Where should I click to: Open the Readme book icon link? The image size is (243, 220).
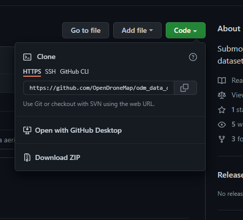click(x=222, y=81)
